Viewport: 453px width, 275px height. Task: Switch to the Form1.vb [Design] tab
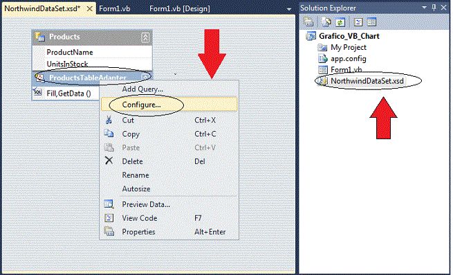180,9
